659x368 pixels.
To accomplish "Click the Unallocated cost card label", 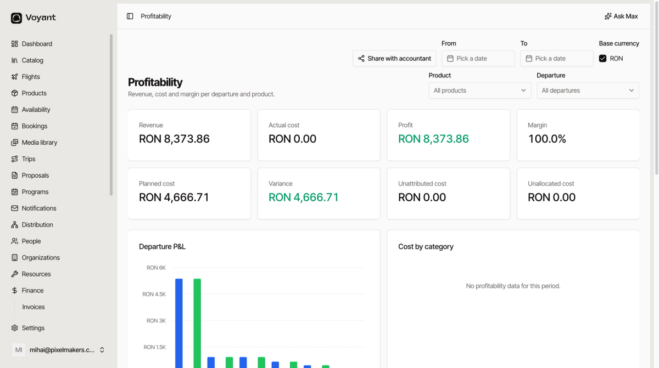I will [x=551, y=184].
